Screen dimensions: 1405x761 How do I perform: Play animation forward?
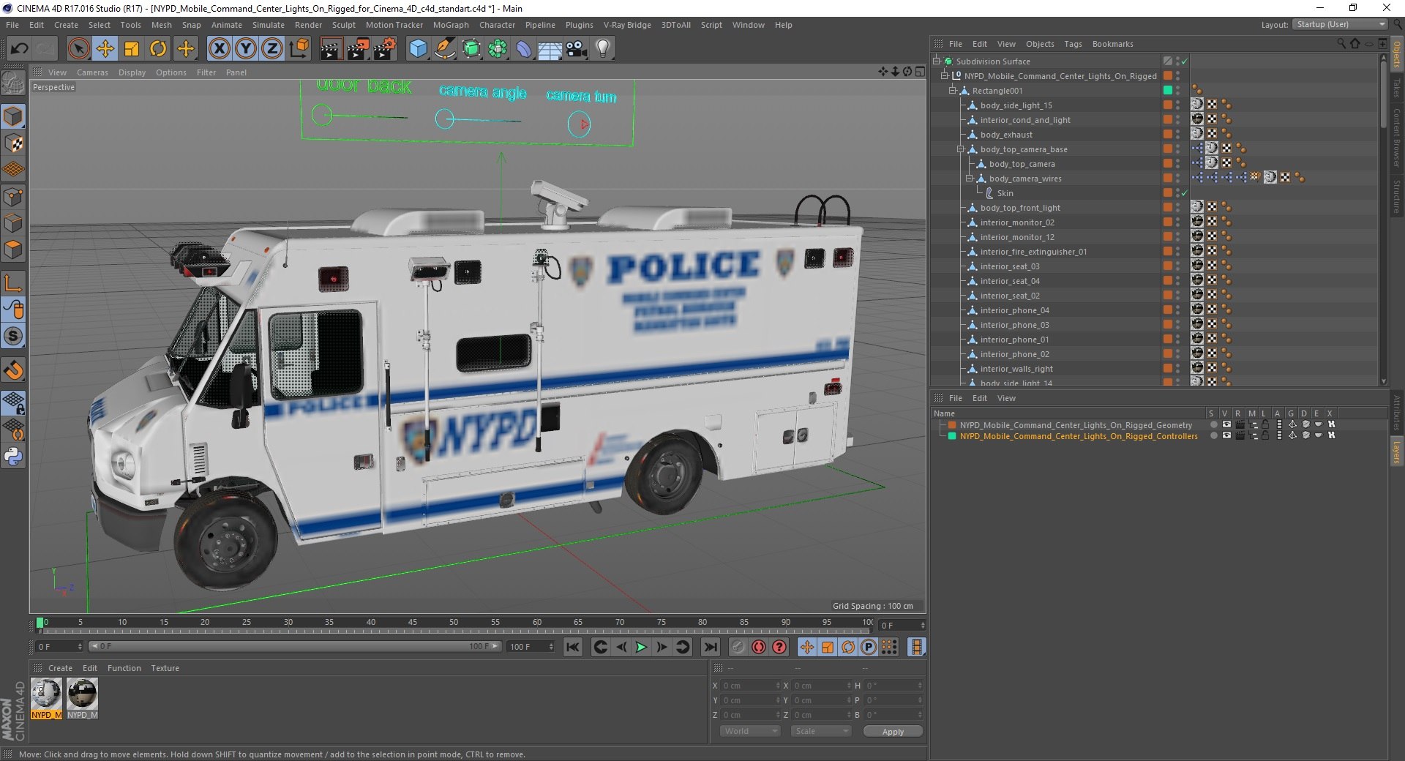click(x=641, y=647)
